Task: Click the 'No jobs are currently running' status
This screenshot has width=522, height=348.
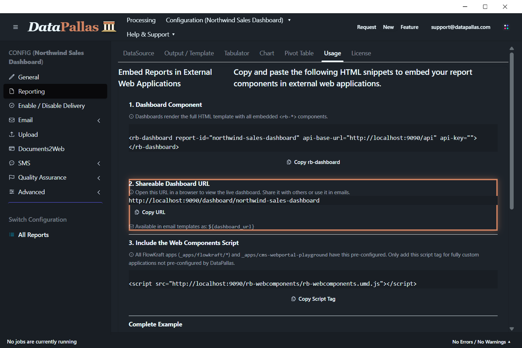Action: [x=42, y=342]
